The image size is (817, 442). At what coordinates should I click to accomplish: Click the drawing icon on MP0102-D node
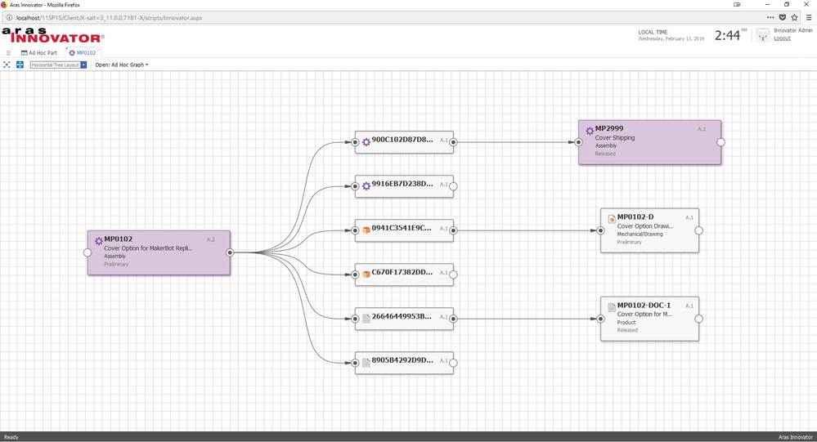(611, 219)
